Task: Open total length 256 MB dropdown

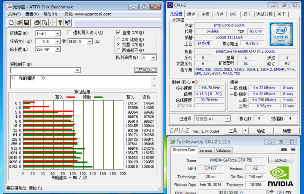Action: coord(58,50)
